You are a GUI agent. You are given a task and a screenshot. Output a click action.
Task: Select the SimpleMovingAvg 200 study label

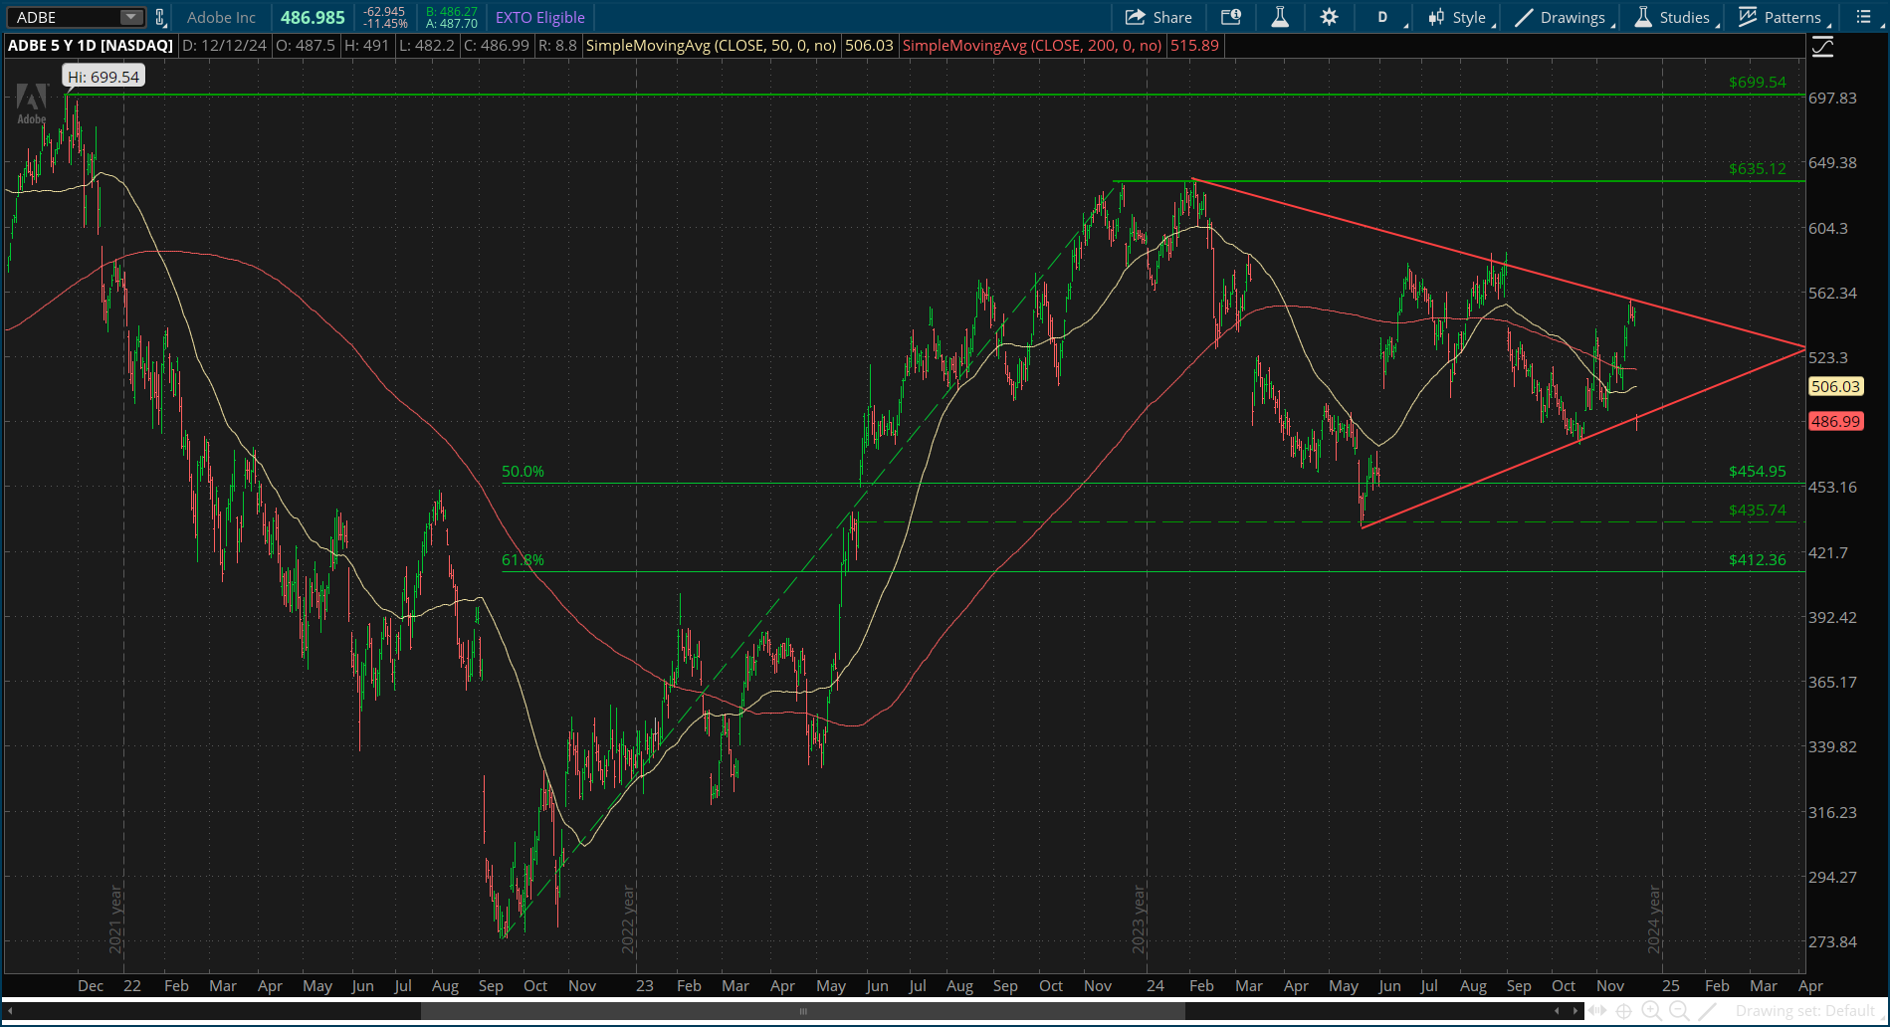(1032, 45)
